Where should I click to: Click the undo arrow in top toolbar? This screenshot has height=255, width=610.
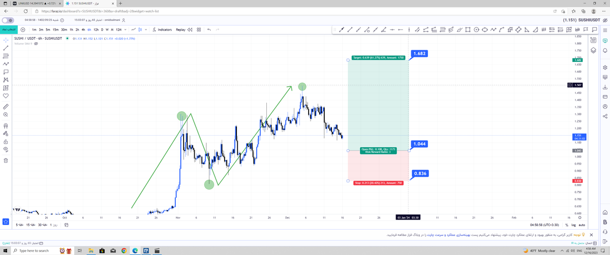click(x=209, y=29)
